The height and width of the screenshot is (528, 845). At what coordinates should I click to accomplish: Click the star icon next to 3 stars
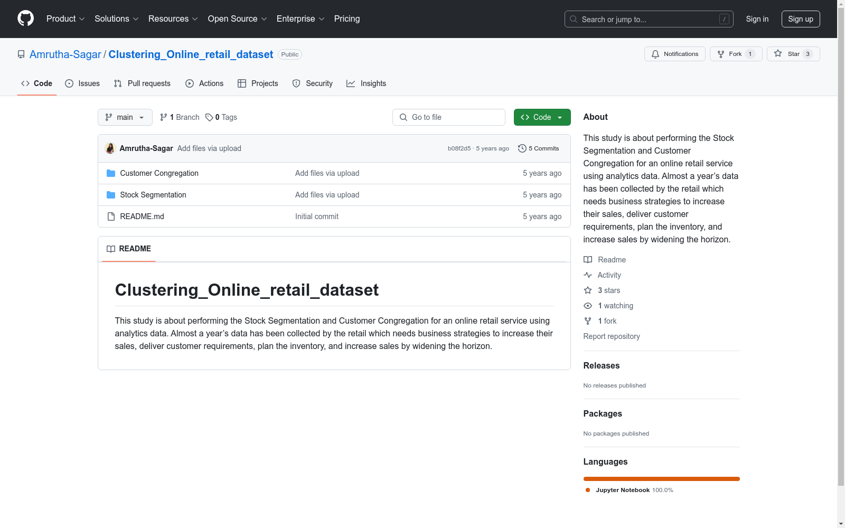[x=588, y=290]
